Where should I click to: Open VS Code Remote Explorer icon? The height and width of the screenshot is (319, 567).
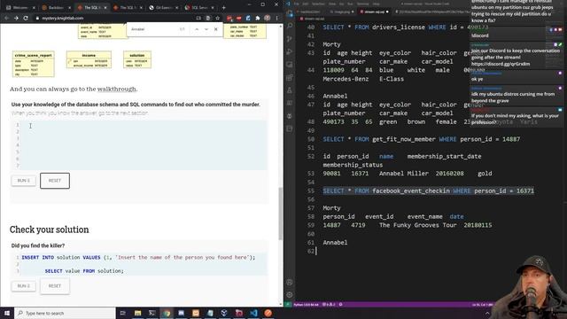(x=290, y=65)
